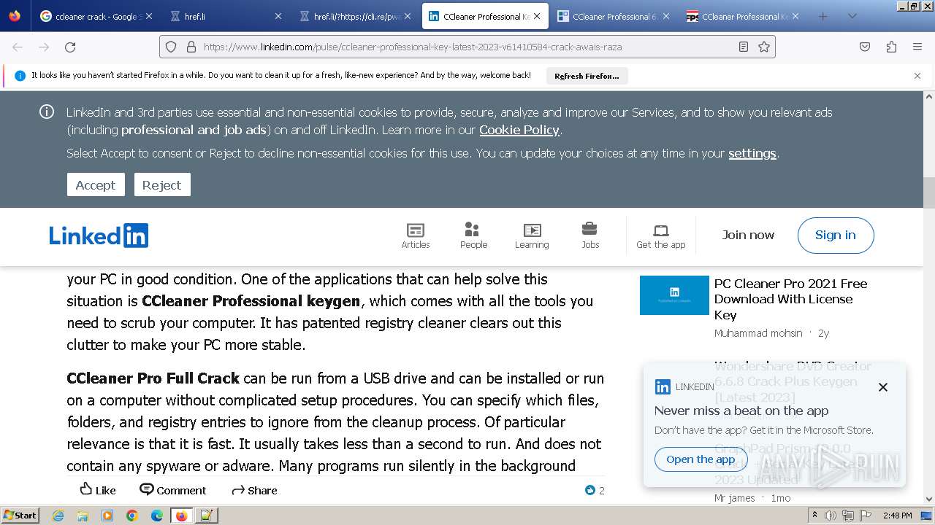The height and width of the screenshot is (525, 935).
Task: Click the Open the app button
Action: pyautogui.click(x=701, y=459)
